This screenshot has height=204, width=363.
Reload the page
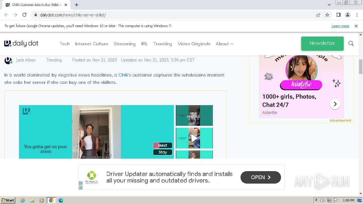(x=24, y=15)
